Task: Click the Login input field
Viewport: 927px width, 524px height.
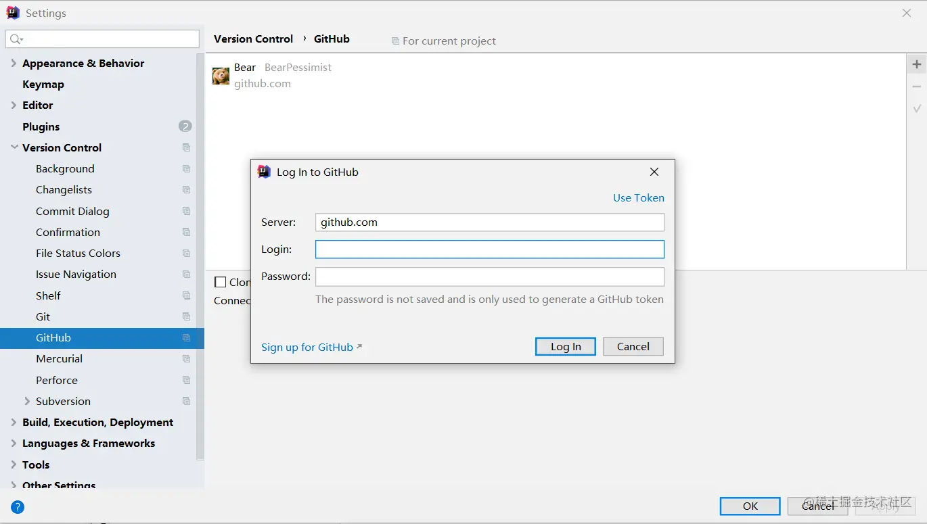Action: [x=490, y=249]
